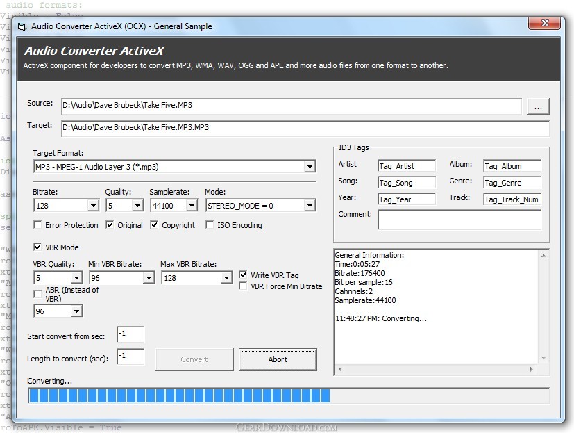Screen dimensions: 574x433
Task: Click the 'Cahnnels:2' info line
Action: (x=353, y=291)
